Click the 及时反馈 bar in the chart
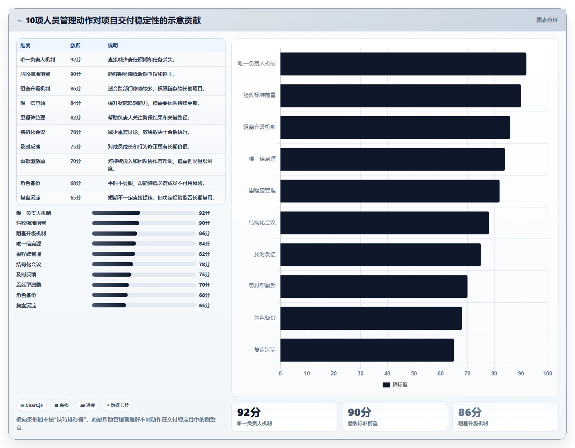 (x=381, y=255)
